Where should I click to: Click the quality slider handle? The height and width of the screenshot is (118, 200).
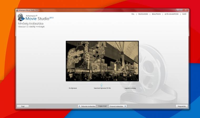(101, 85)
